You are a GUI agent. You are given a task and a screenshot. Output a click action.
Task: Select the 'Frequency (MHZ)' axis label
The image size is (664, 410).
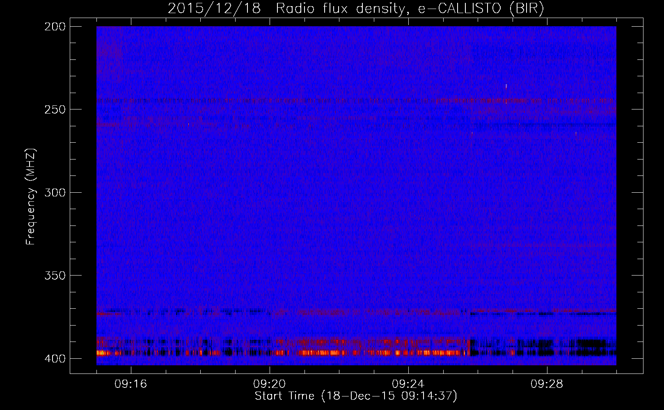[x=31, y=196]
